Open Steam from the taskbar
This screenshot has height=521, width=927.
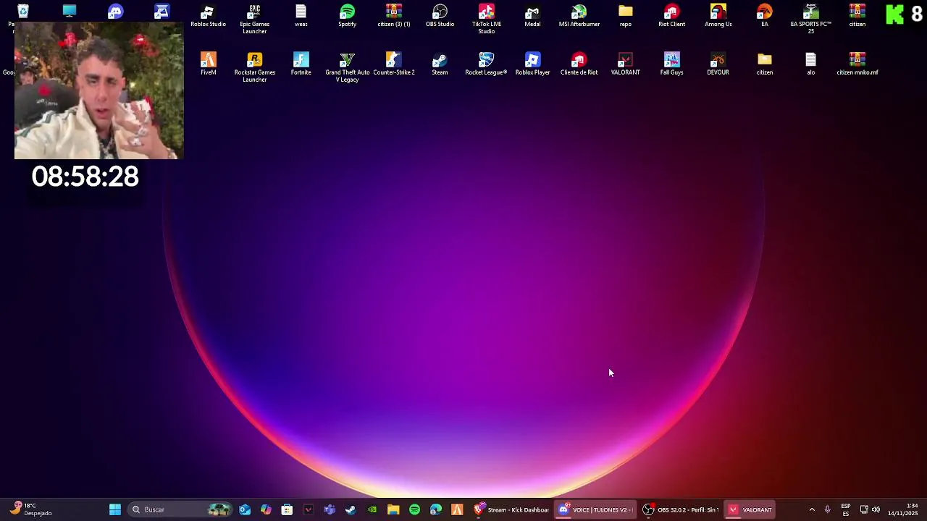coord(351,509)
